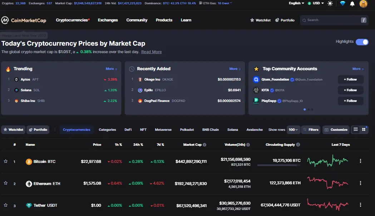The image size is (375, 216).
Task: Click Volume(24h) info icon
Action: pyautogui.click(x=248, y=145)
